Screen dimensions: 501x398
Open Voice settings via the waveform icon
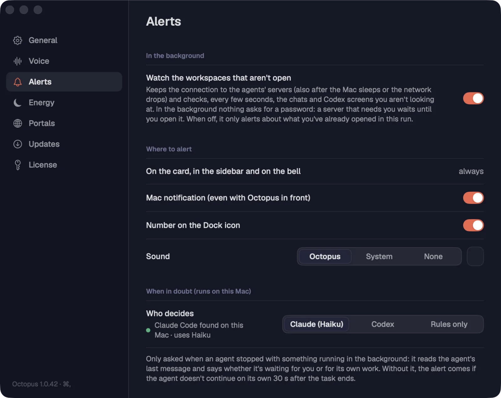pyautogui.click(x=18, y=61)
